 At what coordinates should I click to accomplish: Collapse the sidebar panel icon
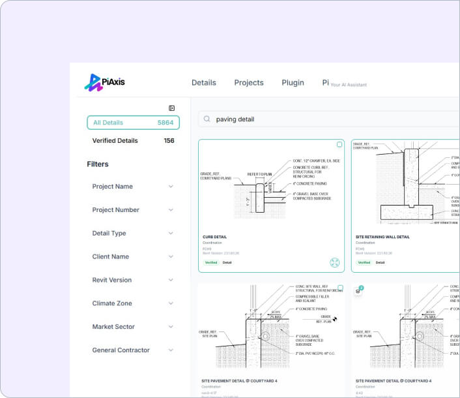pos(171,108)
